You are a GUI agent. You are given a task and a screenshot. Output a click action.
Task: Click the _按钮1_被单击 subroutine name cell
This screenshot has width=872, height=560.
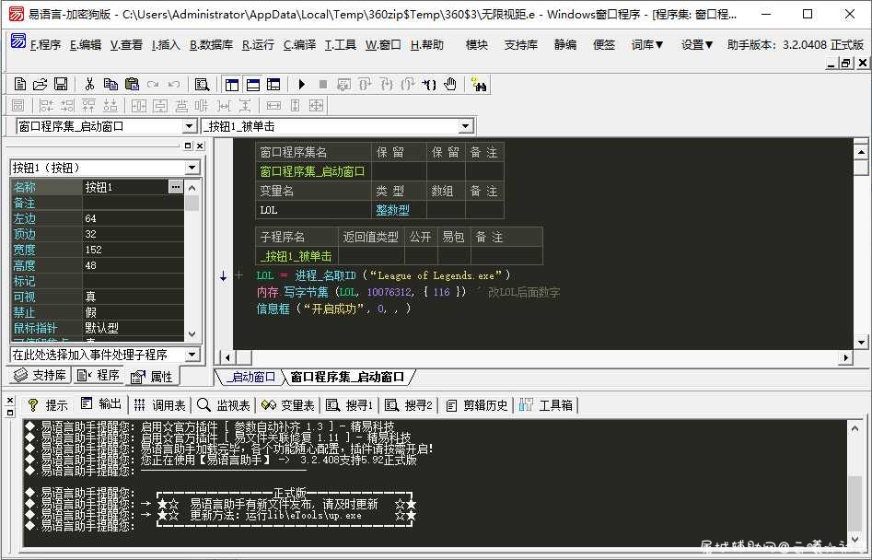tap(296, 256)
